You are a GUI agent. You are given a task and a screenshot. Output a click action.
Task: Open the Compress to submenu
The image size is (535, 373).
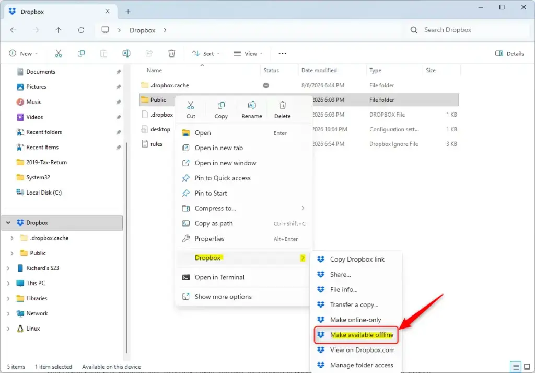(243, 208)
